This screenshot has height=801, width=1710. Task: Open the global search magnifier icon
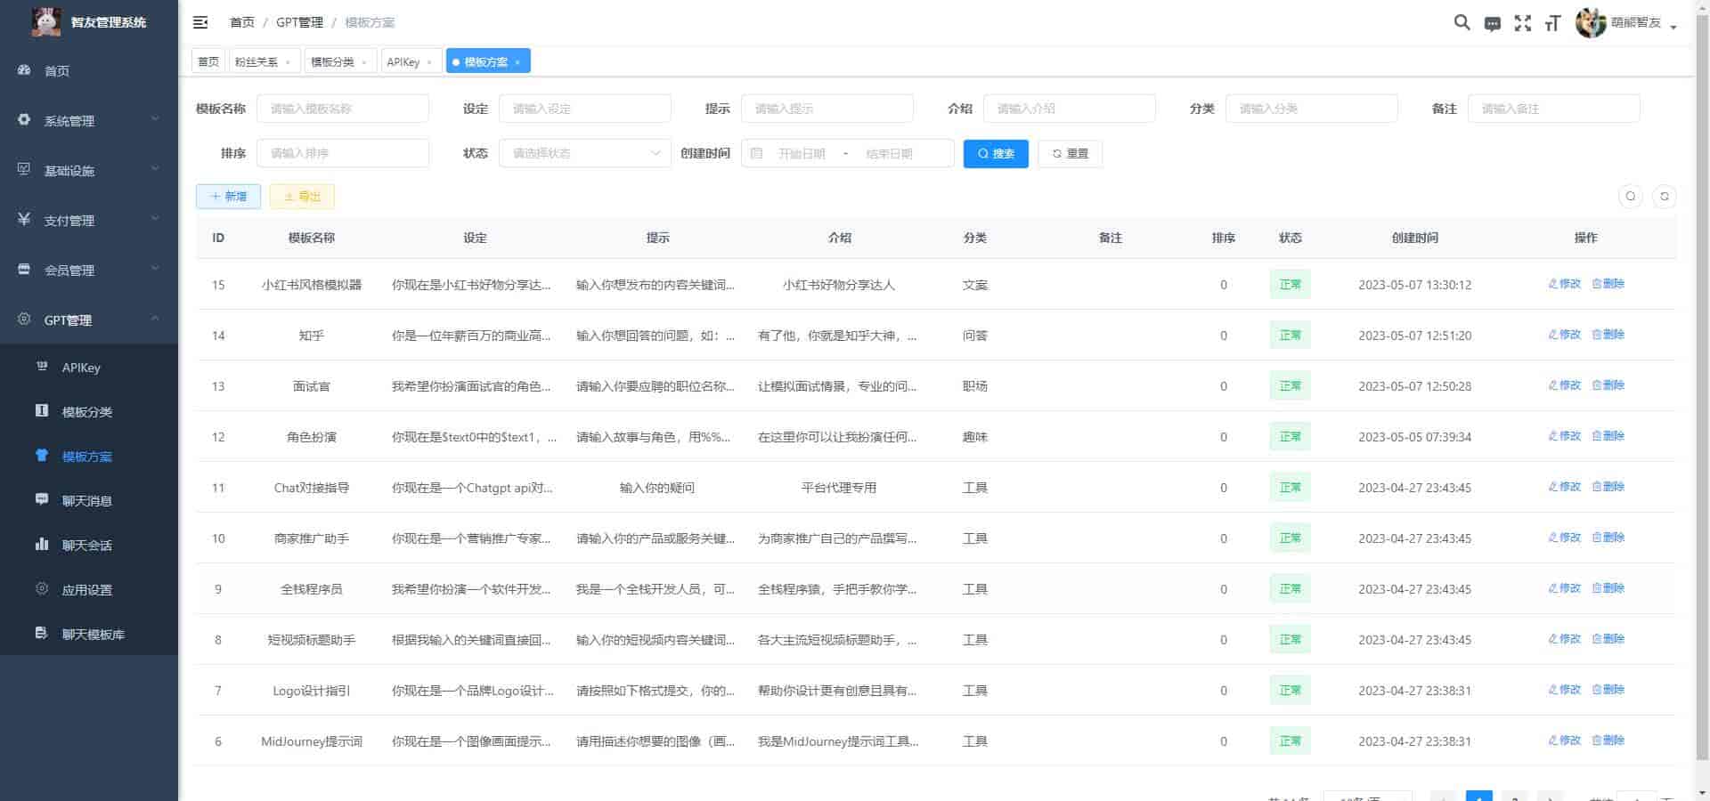[x=1461, y=23]
